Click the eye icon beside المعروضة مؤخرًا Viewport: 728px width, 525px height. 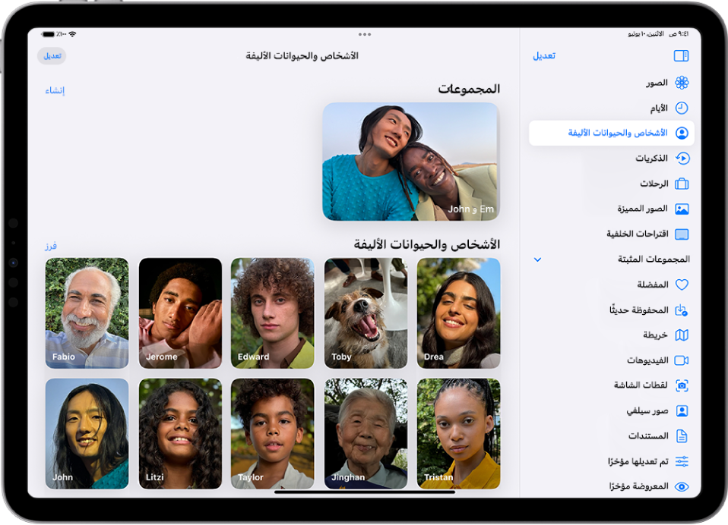682,486
